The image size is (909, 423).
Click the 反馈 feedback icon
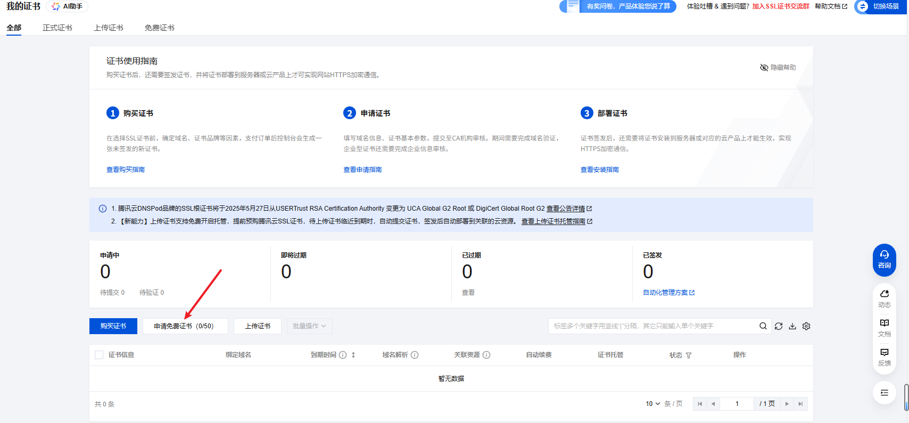(884, 356)
